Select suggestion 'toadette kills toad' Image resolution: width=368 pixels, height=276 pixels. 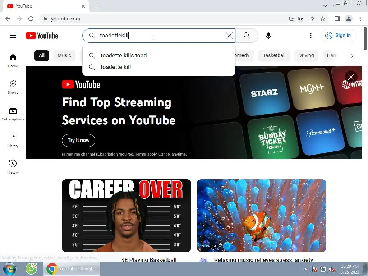pyautogui.click(x=159, y=55)
